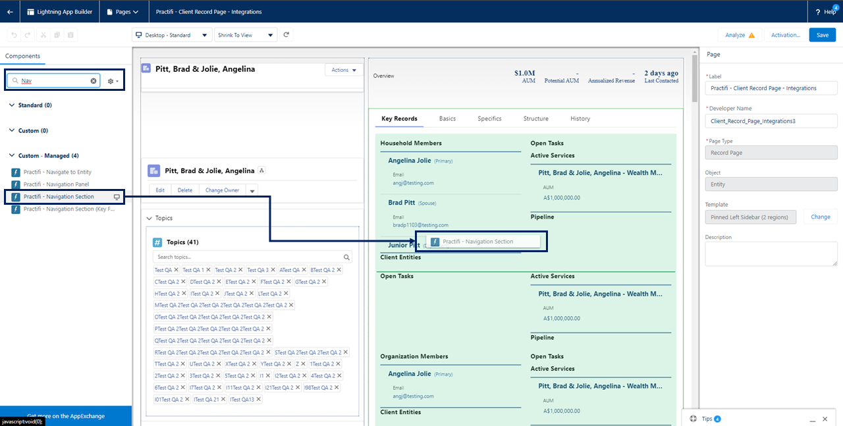Select the Components tab
Image resolution: width=843 pixels, height=426 pixels.
23,57
